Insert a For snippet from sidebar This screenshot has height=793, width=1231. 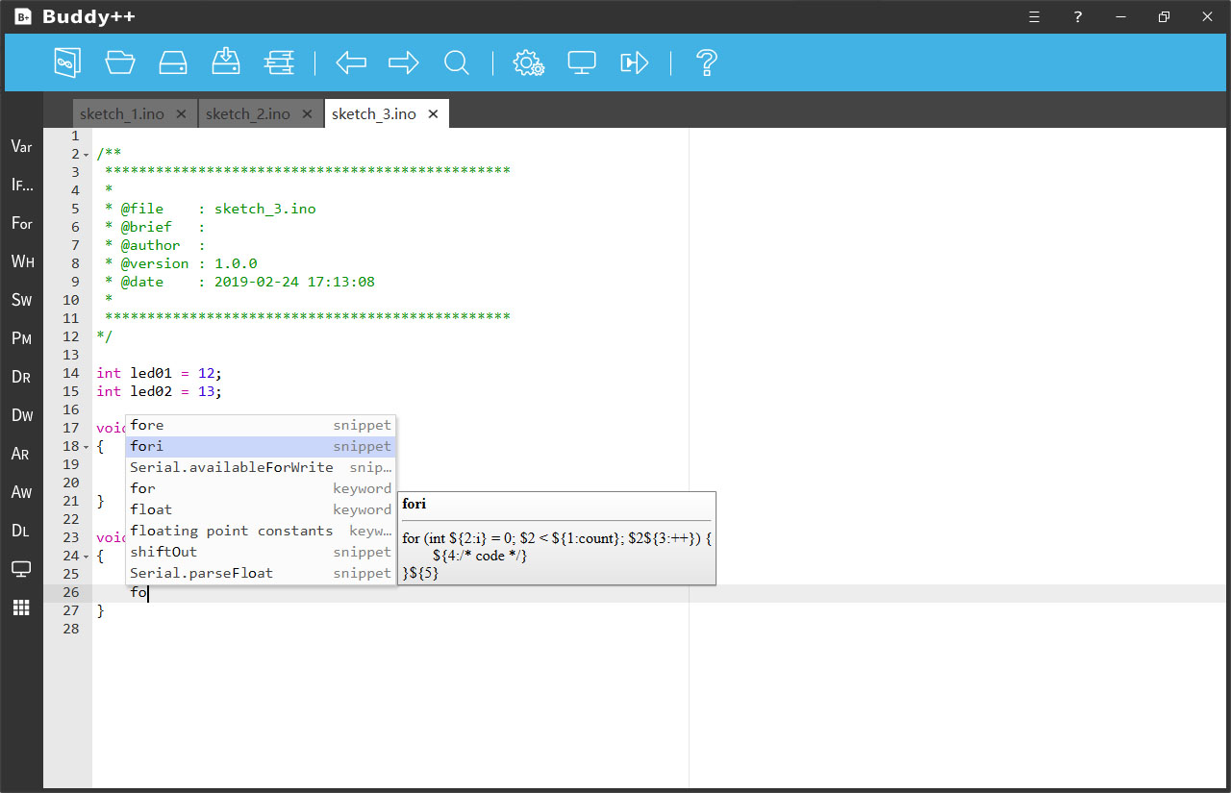(x=21, y=223)
